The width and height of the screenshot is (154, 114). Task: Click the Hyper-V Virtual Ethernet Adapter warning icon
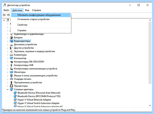tap(15, 100)
